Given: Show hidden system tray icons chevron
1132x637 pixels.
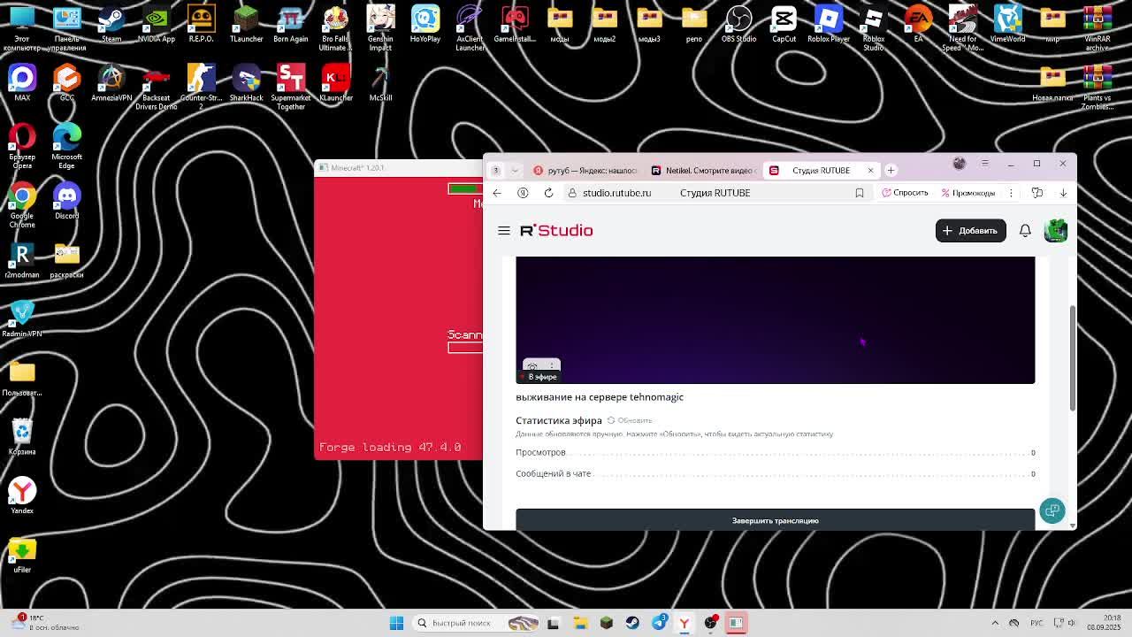Looking at the screenshot, I should pos(995,623).
